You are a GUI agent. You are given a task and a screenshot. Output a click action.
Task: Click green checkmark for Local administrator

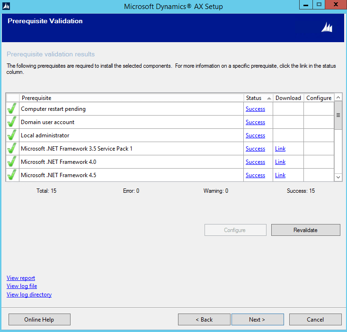click(12, 135)
